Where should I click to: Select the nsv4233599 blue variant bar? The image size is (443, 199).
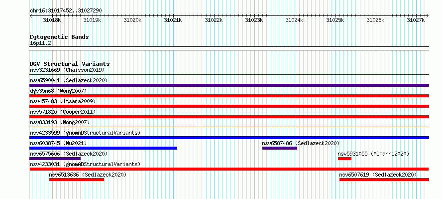pyautogui.click(x=229, y=138)
